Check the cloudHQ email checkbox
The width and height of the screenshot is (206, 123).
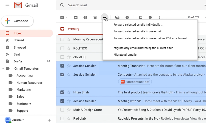pos(62,57)
